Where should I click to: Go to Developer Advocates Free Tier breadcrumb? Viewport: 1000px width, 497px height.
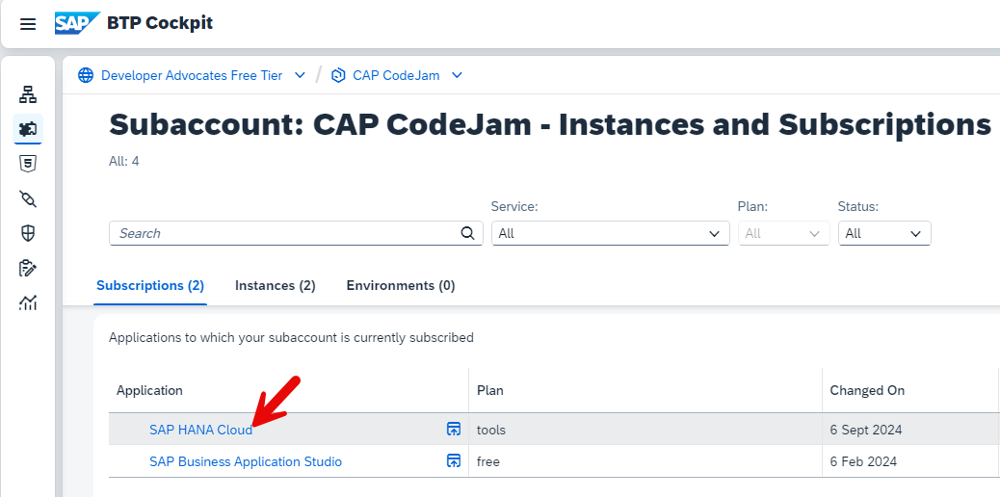click(192, 75)
